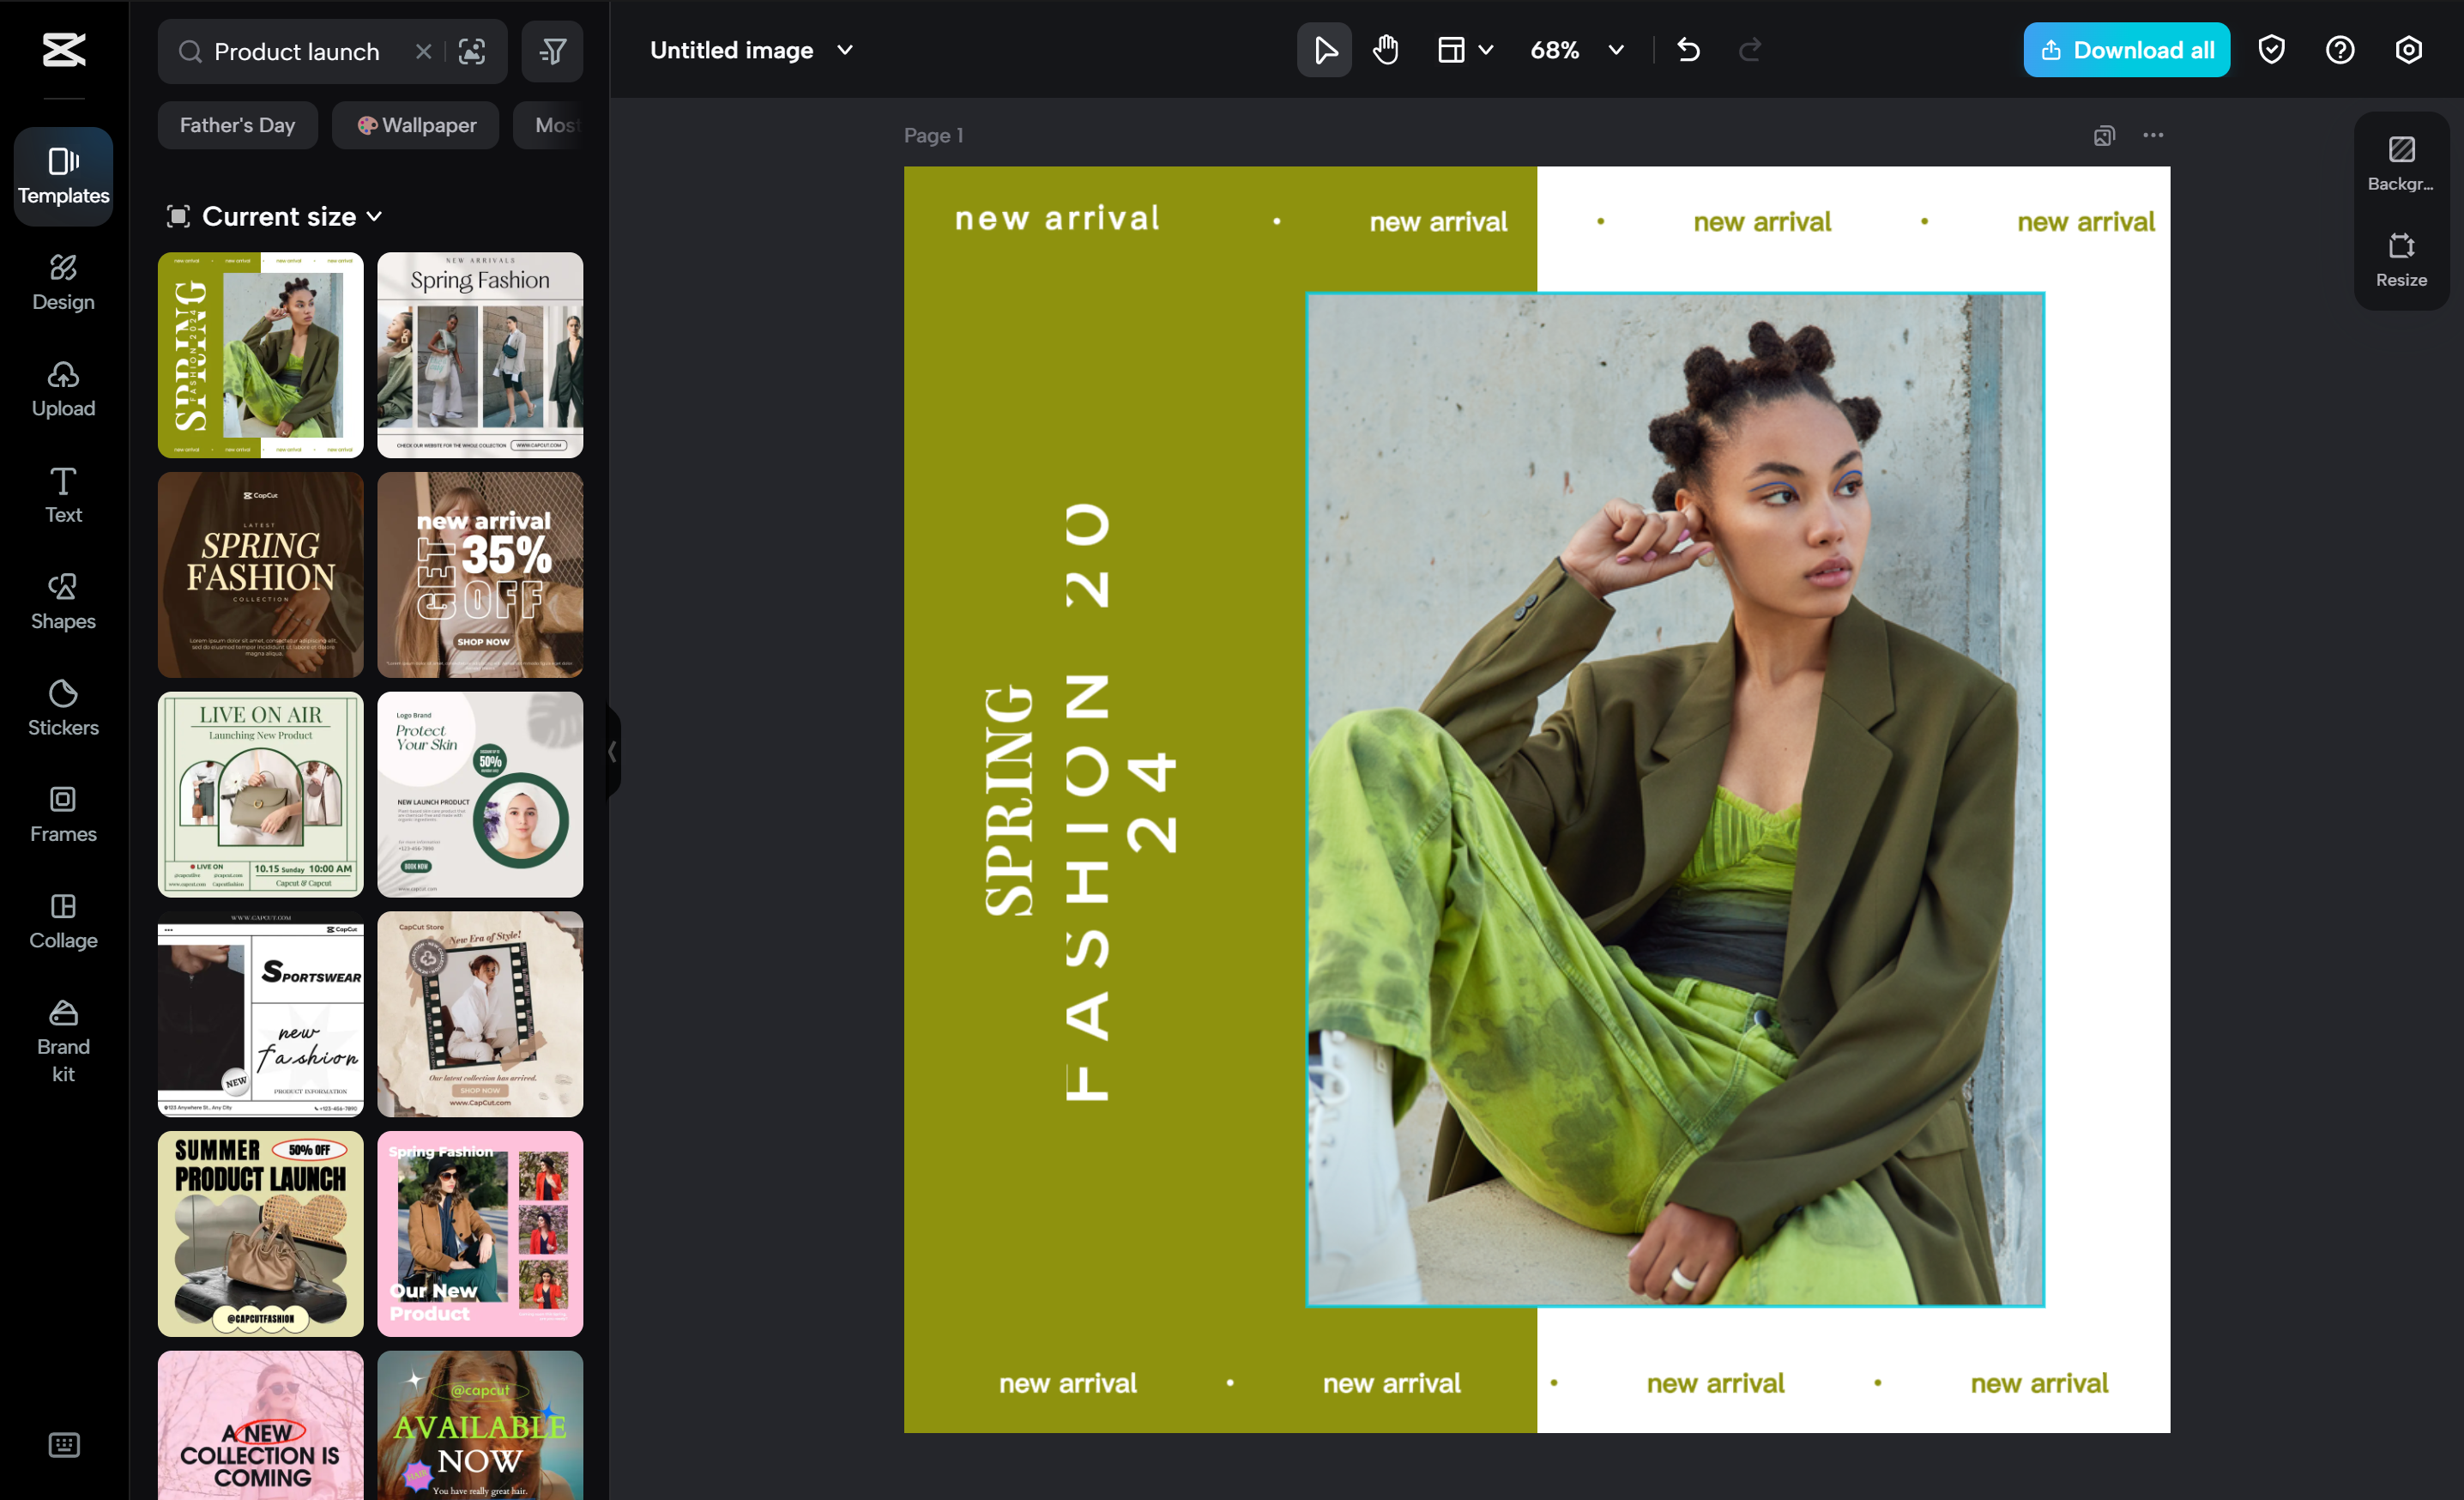Expand the 68% zoom dropdown

(1616, 50)
